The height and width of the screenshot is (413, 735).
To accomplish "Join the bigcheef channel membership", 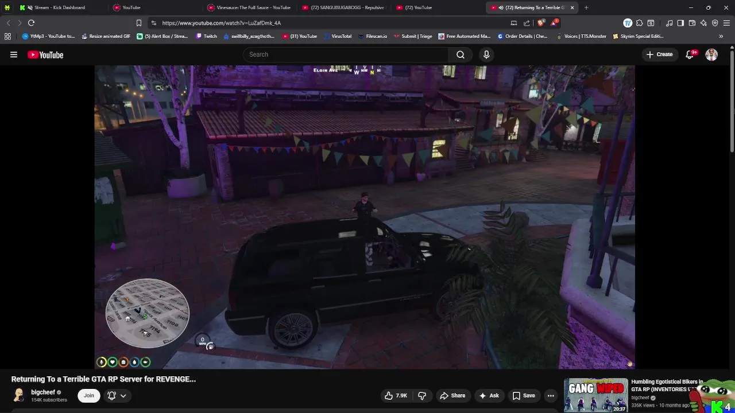I will pyautogui.click(x=89, y=395).
